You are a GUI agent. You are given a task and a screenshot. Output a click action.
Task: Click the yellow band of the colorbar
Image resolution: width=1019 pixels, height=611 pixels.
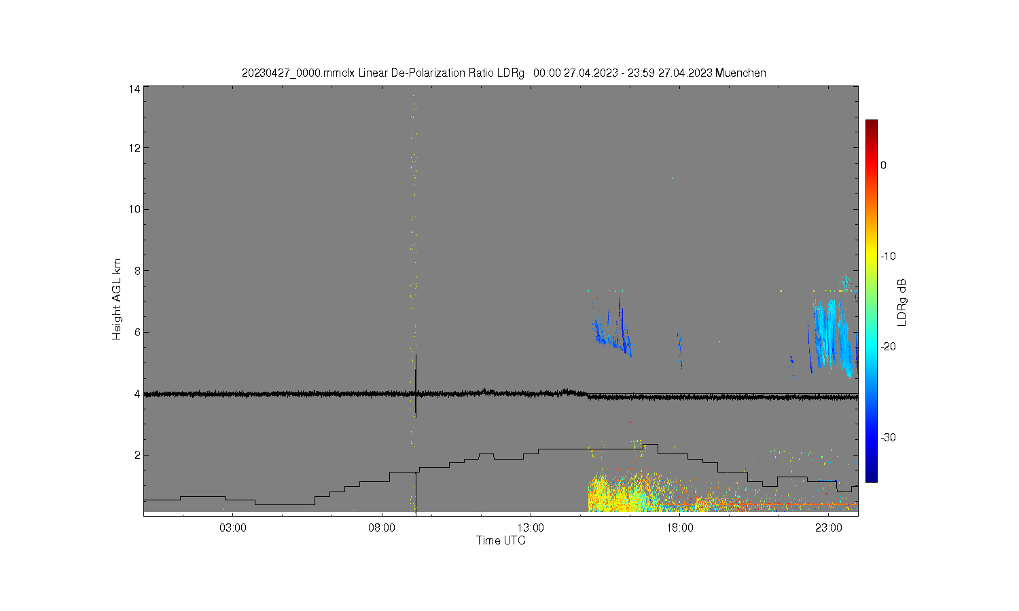pos(871,256)
